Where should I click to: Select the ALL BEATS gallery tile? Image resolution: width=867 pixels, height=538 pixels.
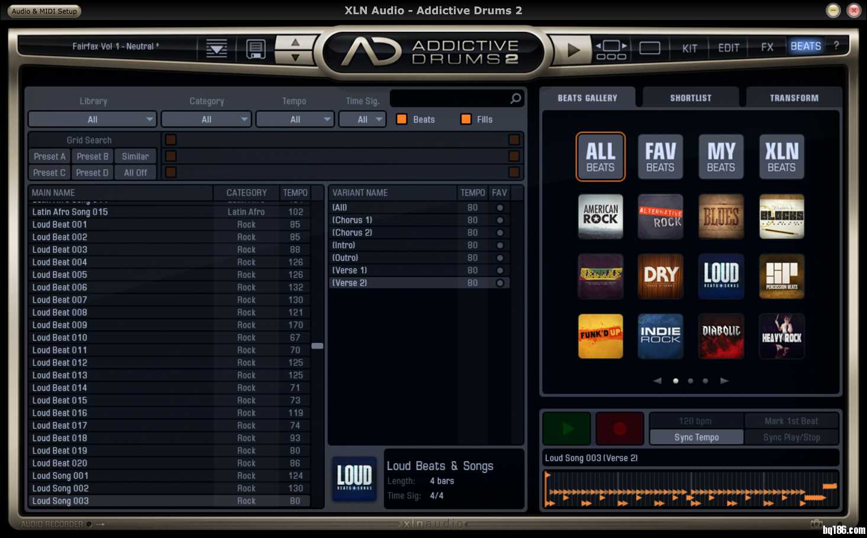[x=600, y=157]
